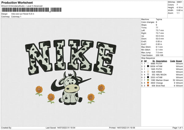Image resolution: width=184 pixels, height=130 pixels.
Task: Click the St. column header
Action: 154,61
